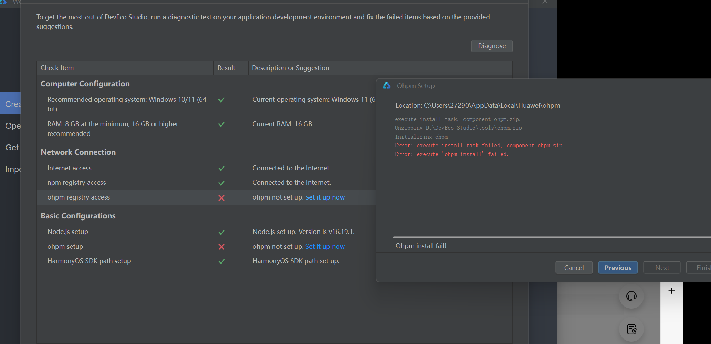This screenshot has width=711, height=344.
Task: Select the 'npm registry access' row
Action: [x=207, y=183]
